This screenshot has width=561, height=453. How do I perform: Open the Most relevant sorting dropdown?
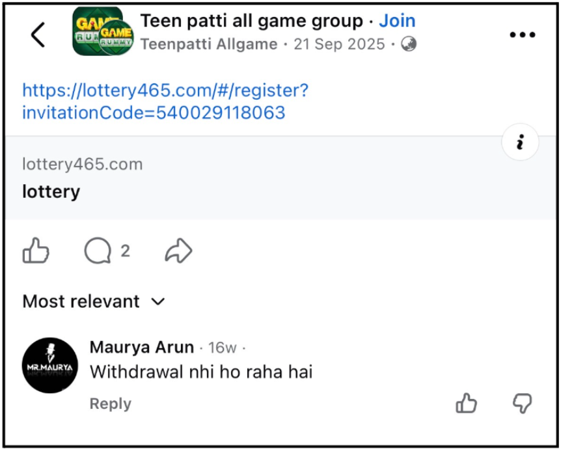point(81,301)
